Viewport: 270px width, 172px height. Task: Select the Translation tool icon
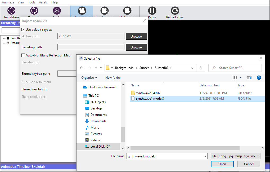click(x=11, y=11)
